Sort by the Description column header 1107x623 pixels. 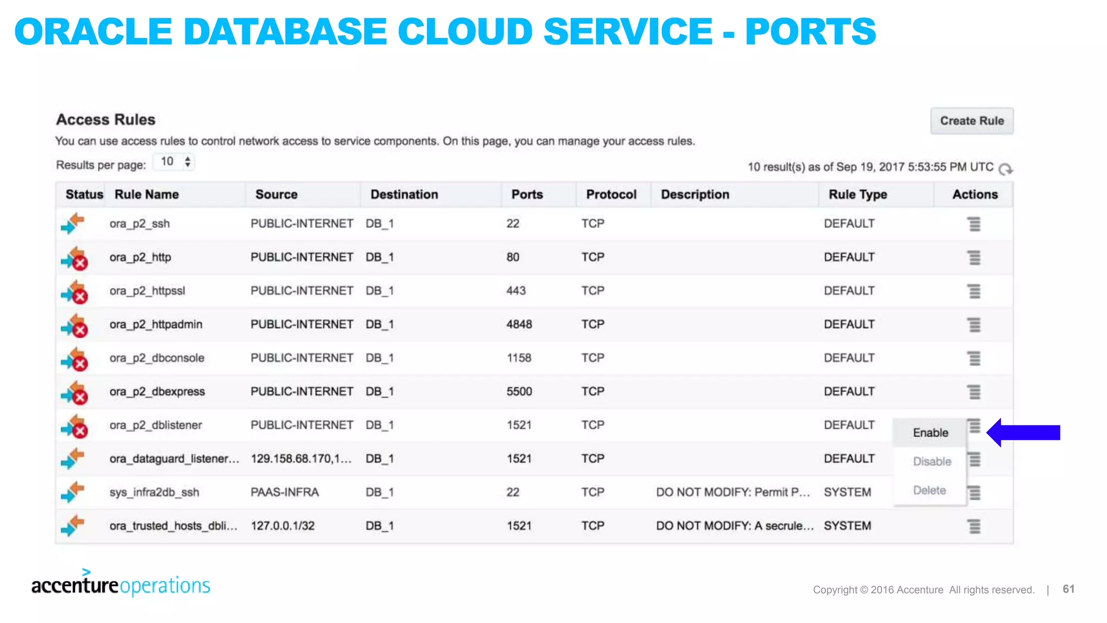coord(695,195)
